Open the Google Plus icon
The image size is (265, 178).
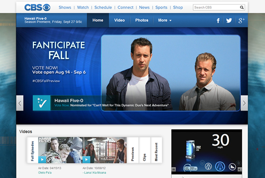[x=241, y=21]
